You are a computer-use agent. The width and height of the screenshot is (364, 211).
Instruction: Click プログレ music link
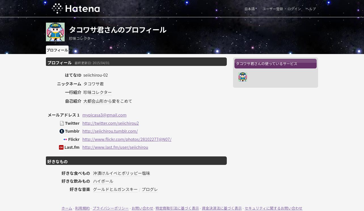[x=150, y=189]
